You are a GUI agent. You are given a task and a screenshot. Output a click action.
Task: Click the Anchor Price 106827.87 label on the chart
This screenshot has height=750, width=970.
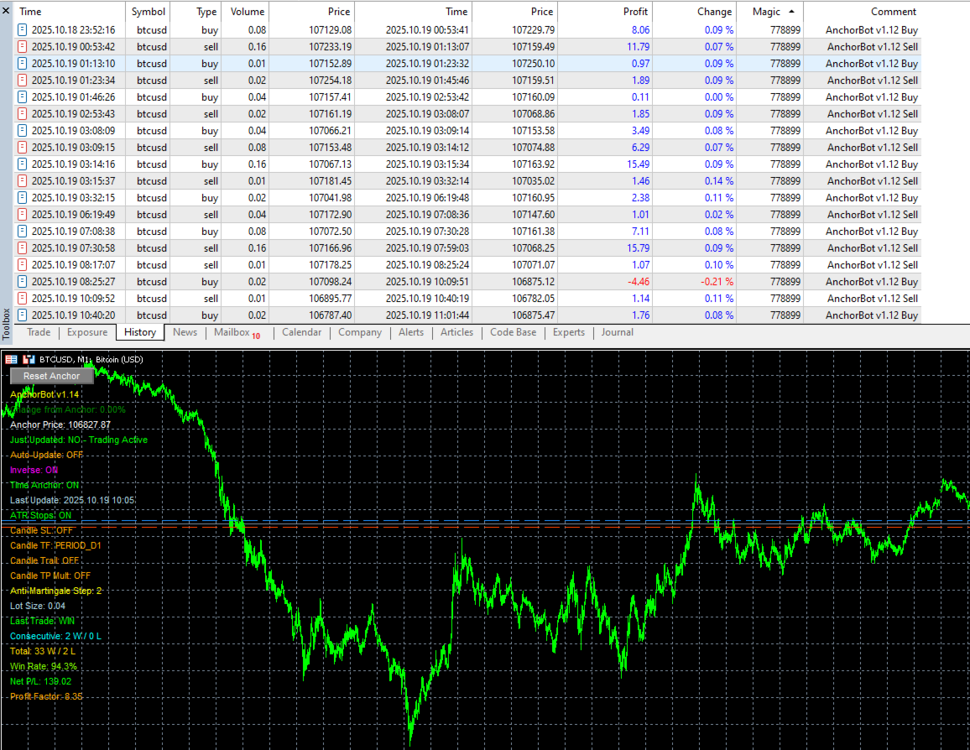pyautogui.click(x=60, y=424)
